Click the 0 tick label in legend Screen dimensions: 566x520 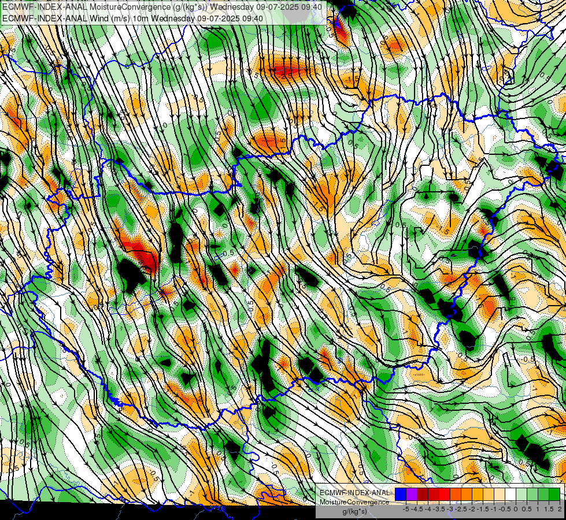click(516, 509)
